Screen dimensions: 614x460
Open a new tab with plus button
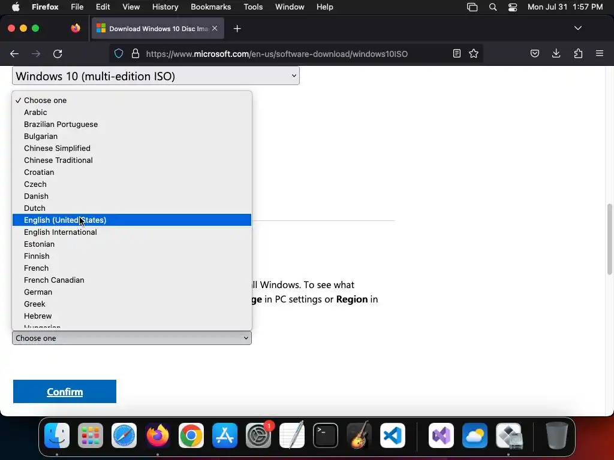click(x=237, y=29)
